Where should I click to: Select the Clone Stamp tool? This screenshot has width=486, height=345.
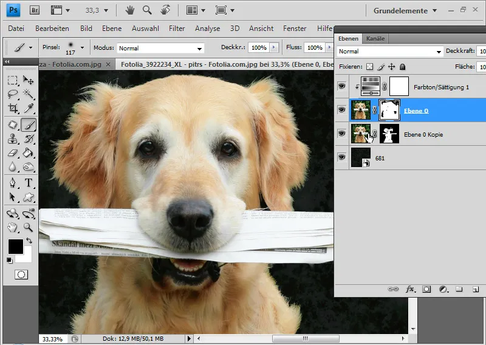(13, 139)
